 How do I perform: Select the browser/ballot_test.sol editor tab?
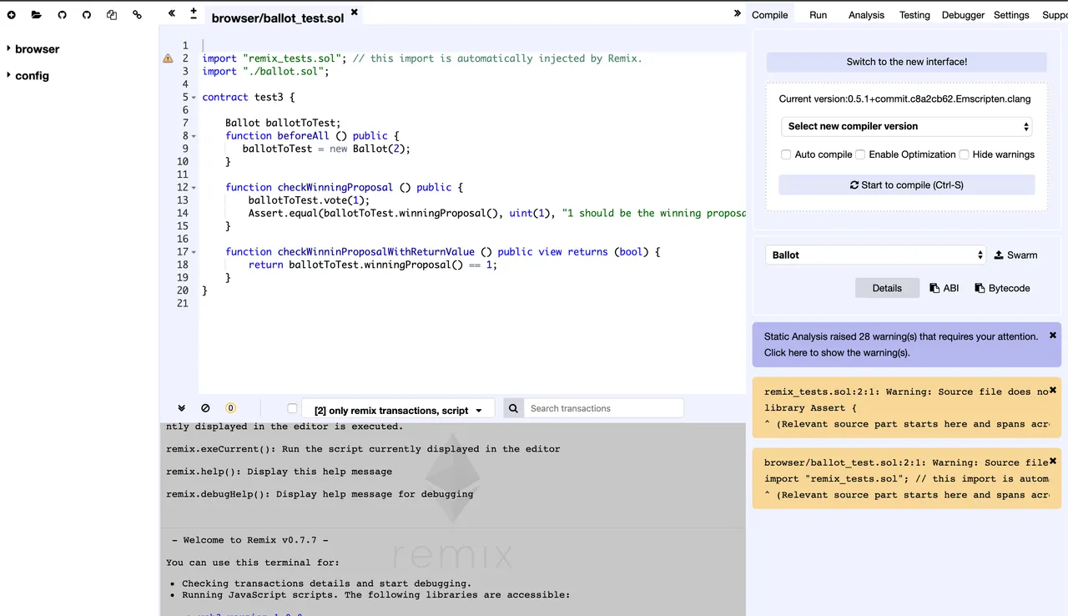278,18
